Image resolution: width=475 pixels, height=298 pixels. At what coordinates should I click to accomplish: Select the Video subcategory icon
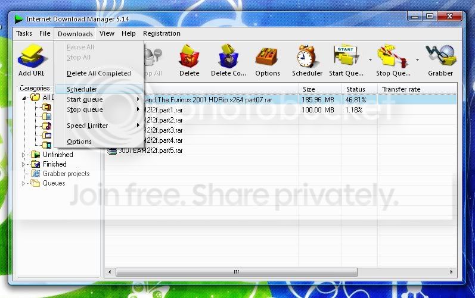[46, 145]
